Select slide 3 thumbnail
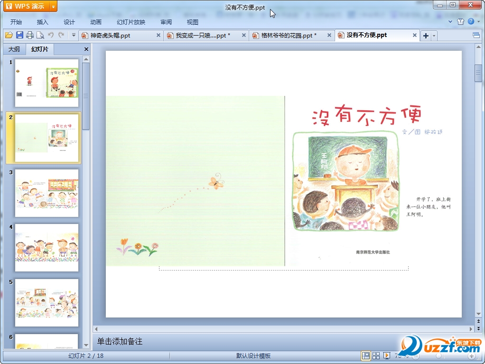This screenshot has height=364, width=485. coord(47,193)
